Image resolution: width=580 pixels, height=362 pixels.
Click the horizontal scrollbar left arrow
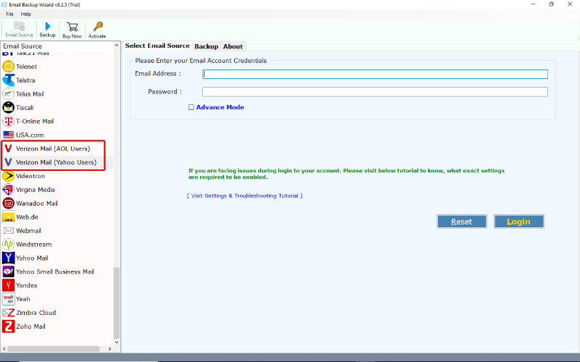pyautogui.click(x=4, y=349)
